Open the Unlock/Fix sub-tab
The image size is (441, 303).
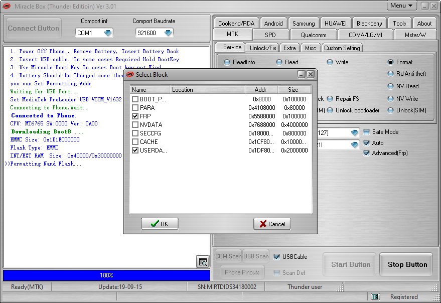coord(263,48)
